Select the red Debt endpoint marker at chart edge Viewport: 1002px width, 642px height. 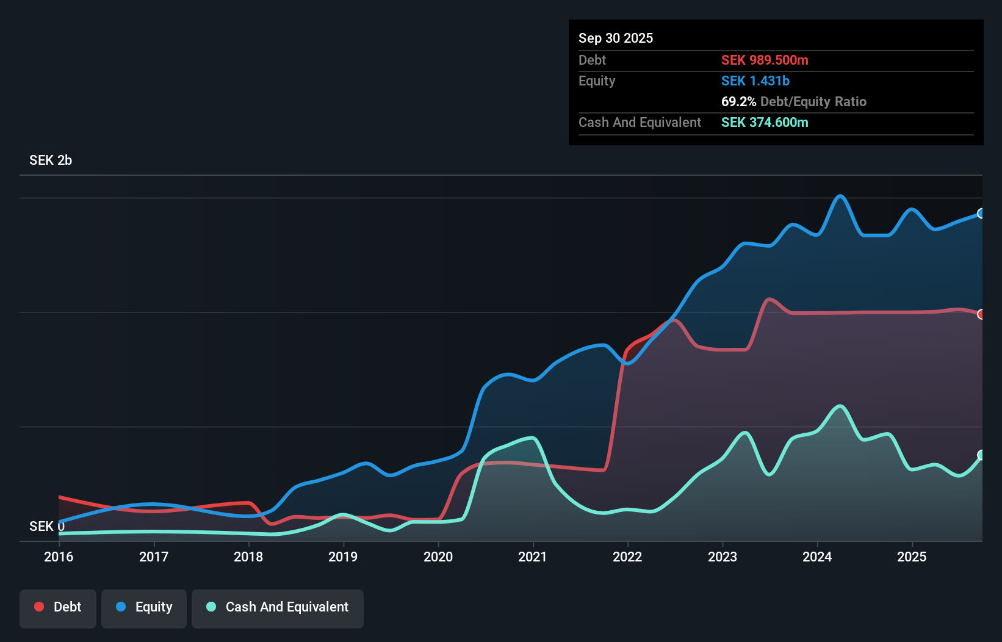pos(981,314)
